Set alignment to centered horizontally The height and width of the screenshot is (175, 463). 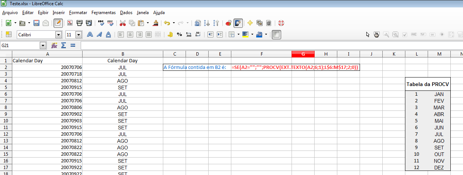[x=130, y=34]
